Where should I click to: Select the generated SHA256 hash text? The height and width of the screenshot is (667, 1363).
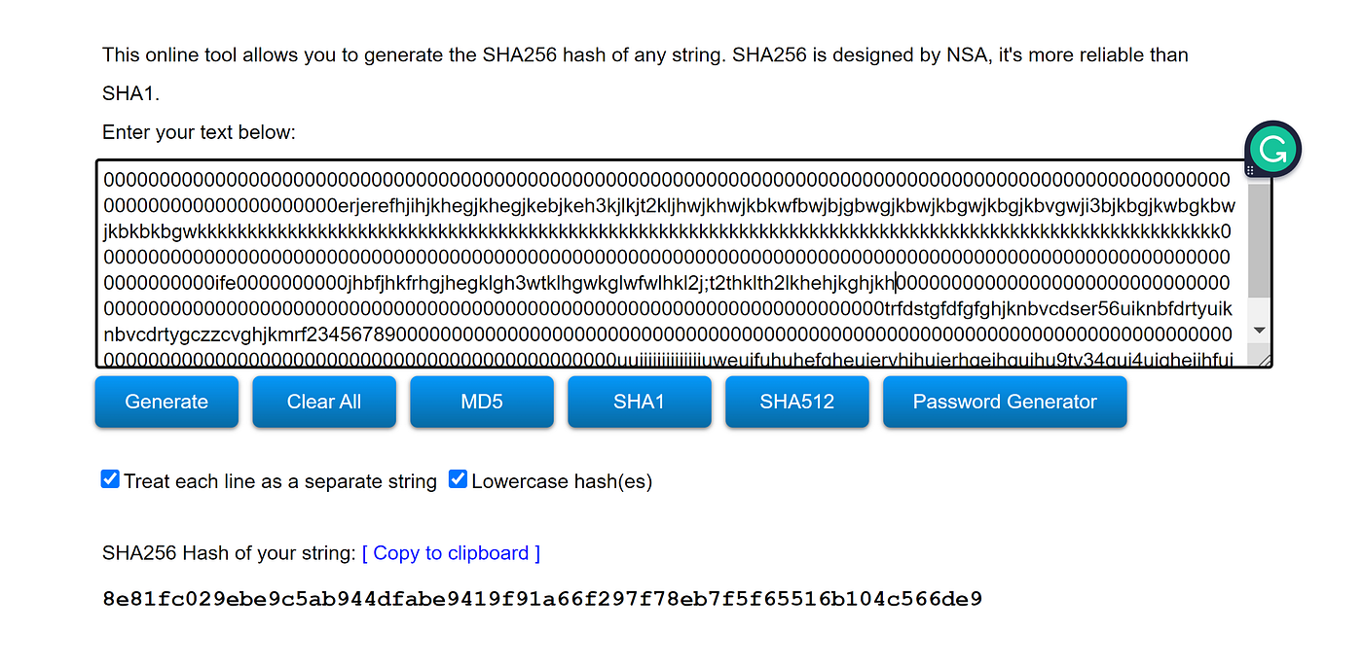click(541, 599)
